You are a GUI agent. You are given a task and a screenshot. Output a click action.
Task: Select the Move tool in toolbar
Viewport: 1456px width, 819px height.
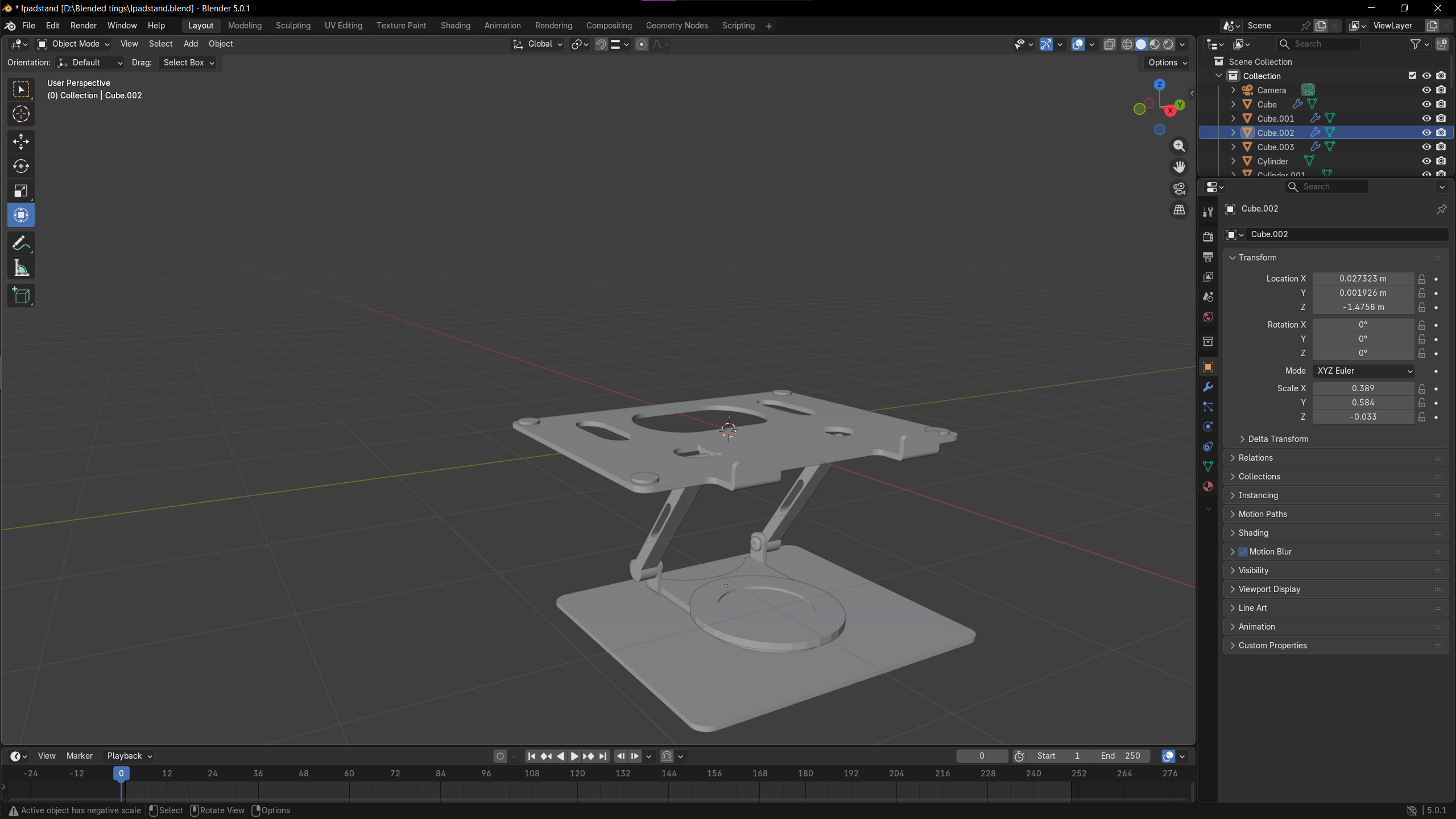point(21,141)
